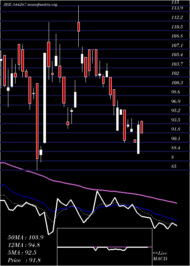Screen dimensions: 190x266
Task: Click the MACD histogram panel box
Action: [x=104, y=247]
